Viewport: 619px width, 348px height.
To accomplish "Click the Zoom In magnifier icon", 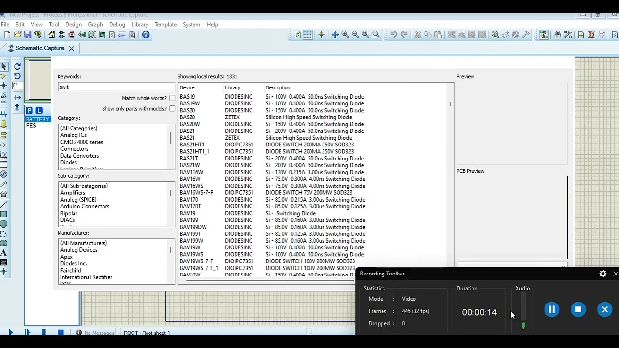I will (x=345, y=35).
